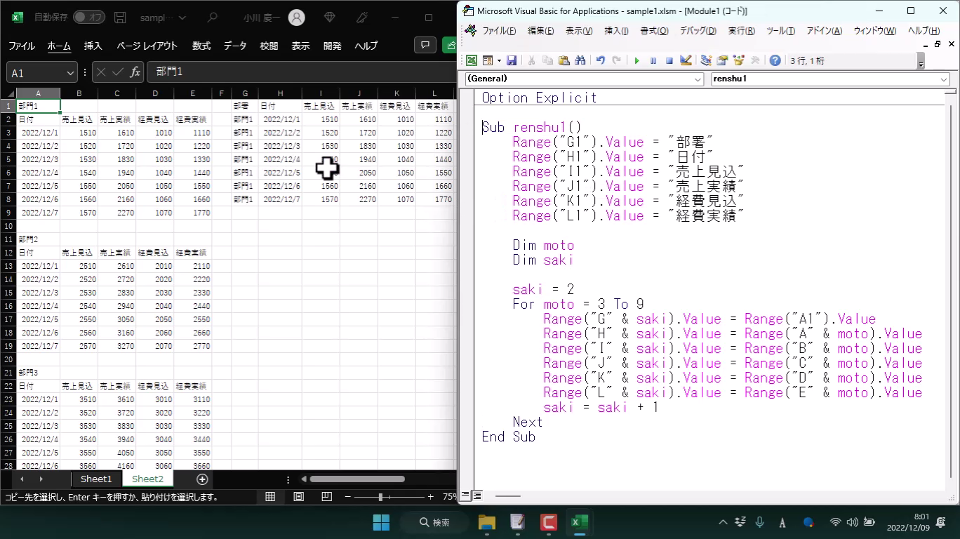Screen dimensions: 960x539
Task: Open File Explorer from the taskbar
Action: [x=486, y=522]
